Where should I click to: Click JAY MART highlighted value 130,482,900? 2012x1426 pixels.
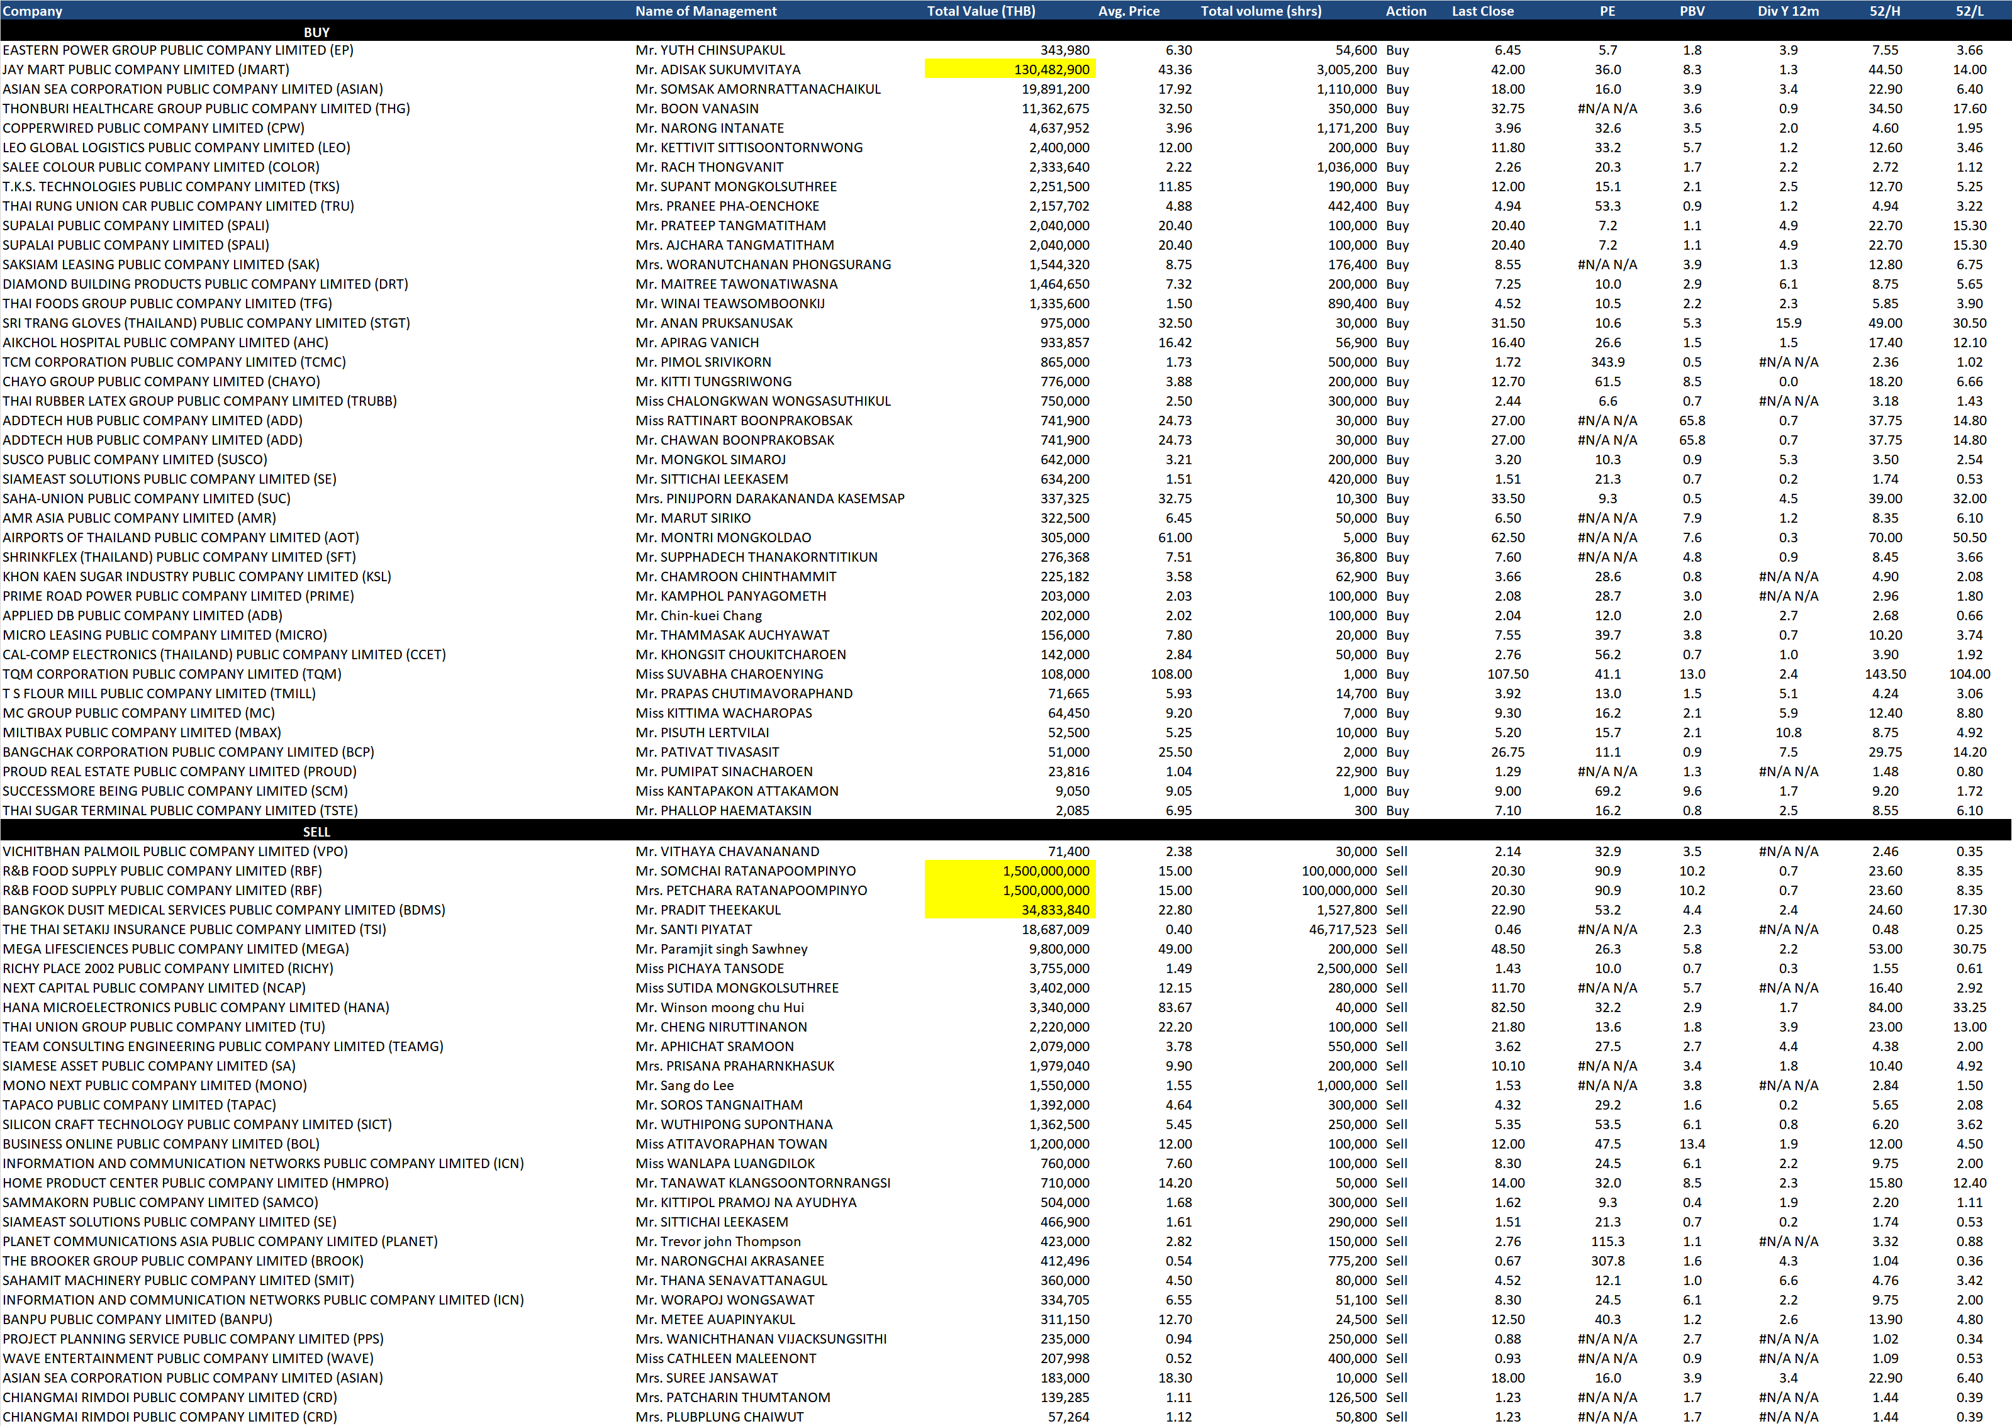tap(1050, 69)
